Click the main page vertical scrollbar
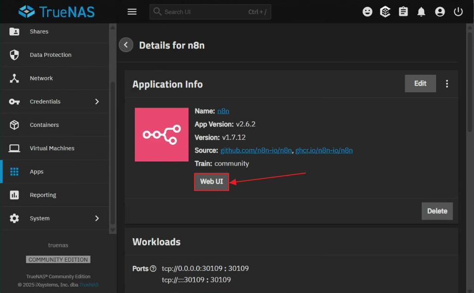The height and width of the screenshot is (293, 474). coord(470,82)
